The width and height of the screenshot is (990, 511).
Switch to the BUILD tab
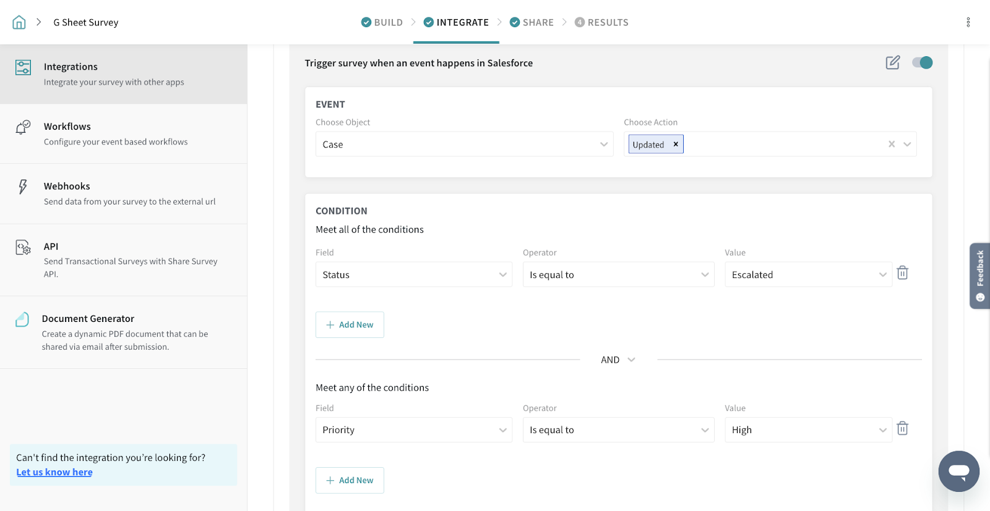(382, 22)
